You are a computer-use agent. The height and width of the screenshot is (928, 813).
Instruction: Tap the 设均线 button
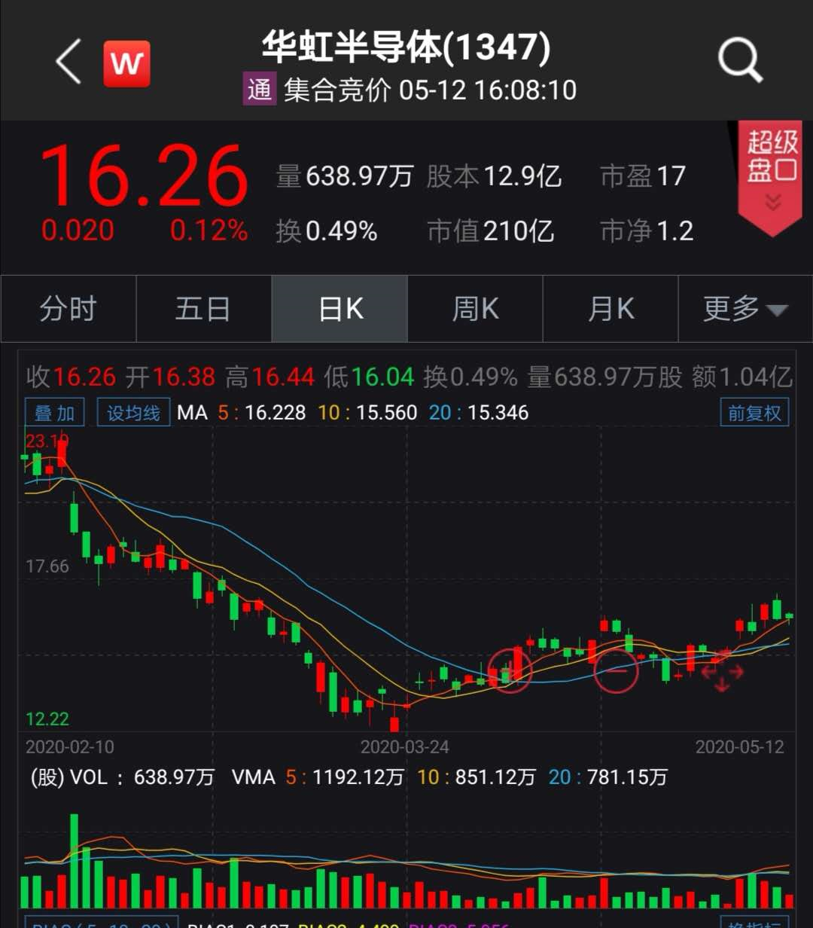tap(133, 413)
